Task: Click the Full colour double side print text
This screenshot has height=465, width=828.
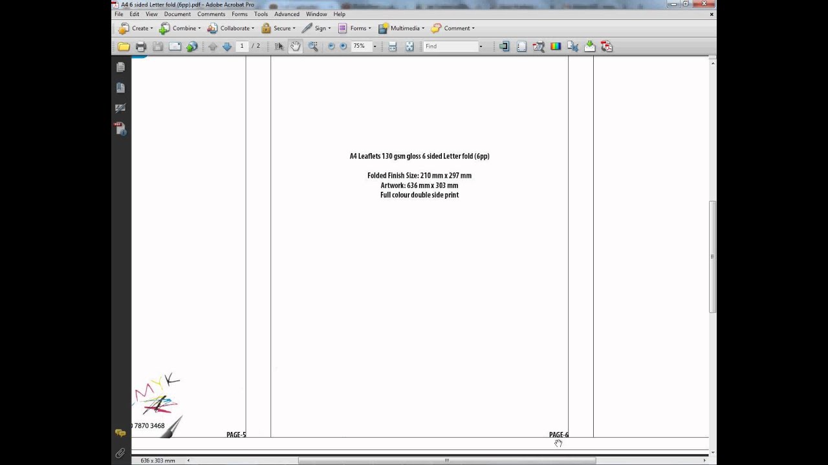Action: [419, 195]
